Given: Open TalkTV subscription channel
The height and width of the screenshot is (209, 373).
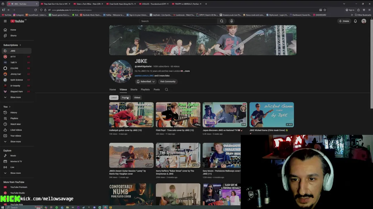Looking at the screenshot, I should click(x=17, y=62).
